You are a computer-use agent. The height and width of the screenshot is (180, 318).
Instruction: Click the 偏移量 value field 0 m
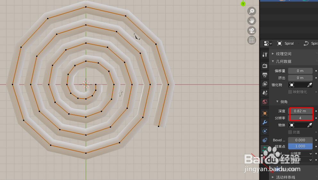tap(300, 71)
